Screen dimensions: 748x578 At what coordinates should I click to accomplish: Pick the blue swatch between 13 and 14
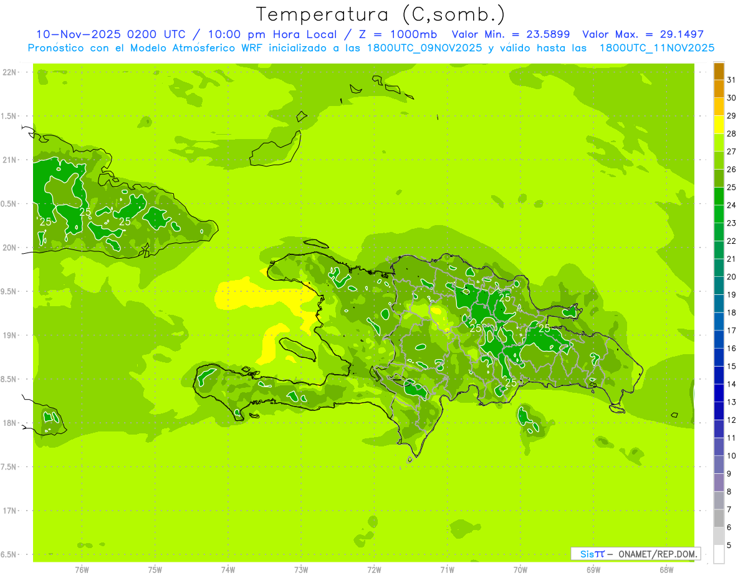[719, 393]
